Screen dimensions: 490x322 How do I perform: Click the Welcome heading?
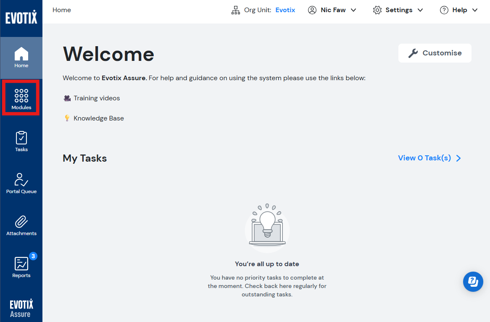108,54
